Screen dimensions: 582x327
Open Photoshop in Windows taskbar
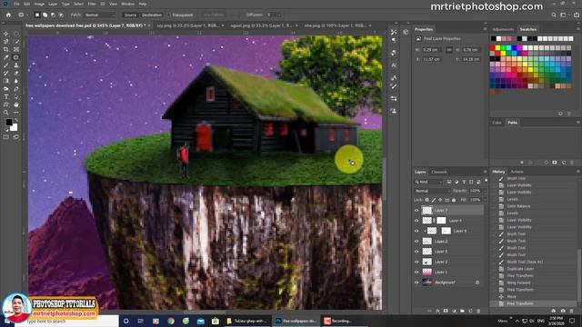[296, 321]
